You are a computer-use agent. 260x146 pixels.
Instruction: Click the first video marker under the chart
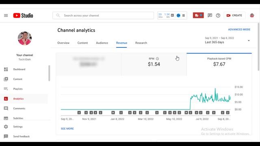(x=79, y=113)
